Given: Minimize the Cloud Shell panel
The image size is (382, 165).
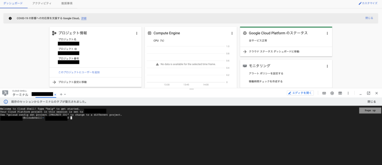Looking at the screenshot, I should pyautogui.click(x=361, y=93).
